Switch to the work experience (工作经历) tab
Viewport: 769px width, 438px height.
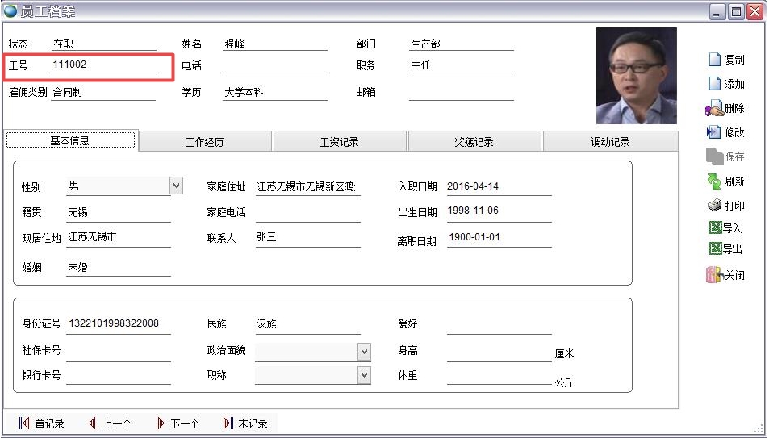[x=205, y=142]
